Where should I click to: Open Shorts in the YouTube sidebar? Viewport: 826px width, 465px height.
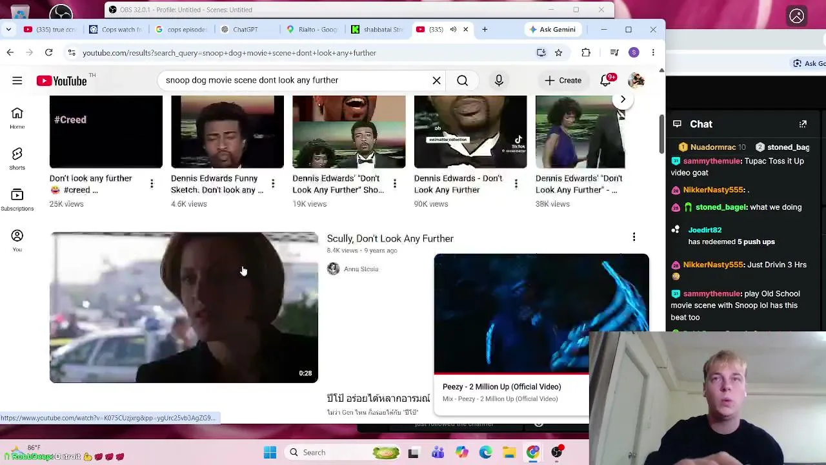[17, 159]
